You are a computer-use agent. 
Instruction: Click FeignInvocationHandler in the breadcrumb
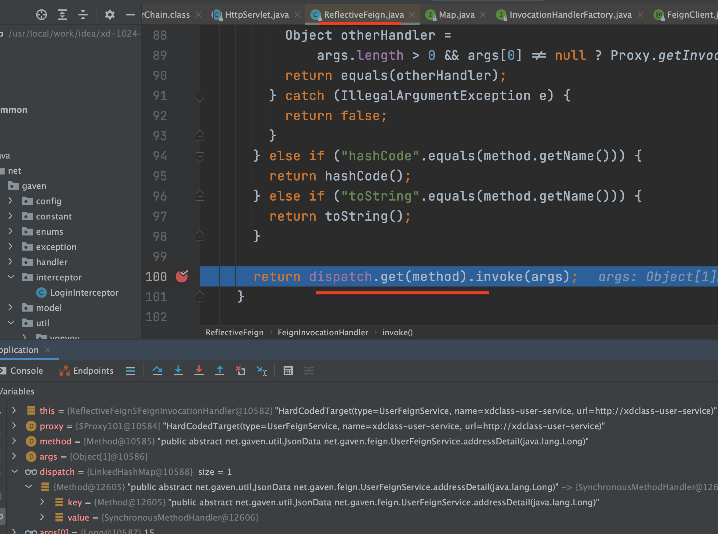tap(322, 332)
